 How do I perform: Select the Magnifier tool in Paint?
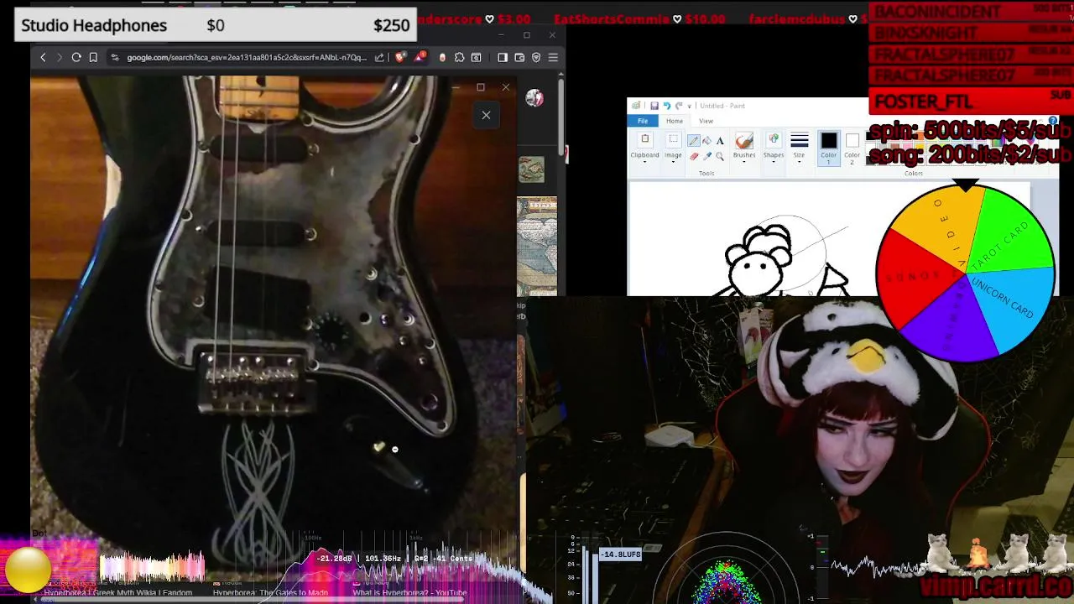719,156
